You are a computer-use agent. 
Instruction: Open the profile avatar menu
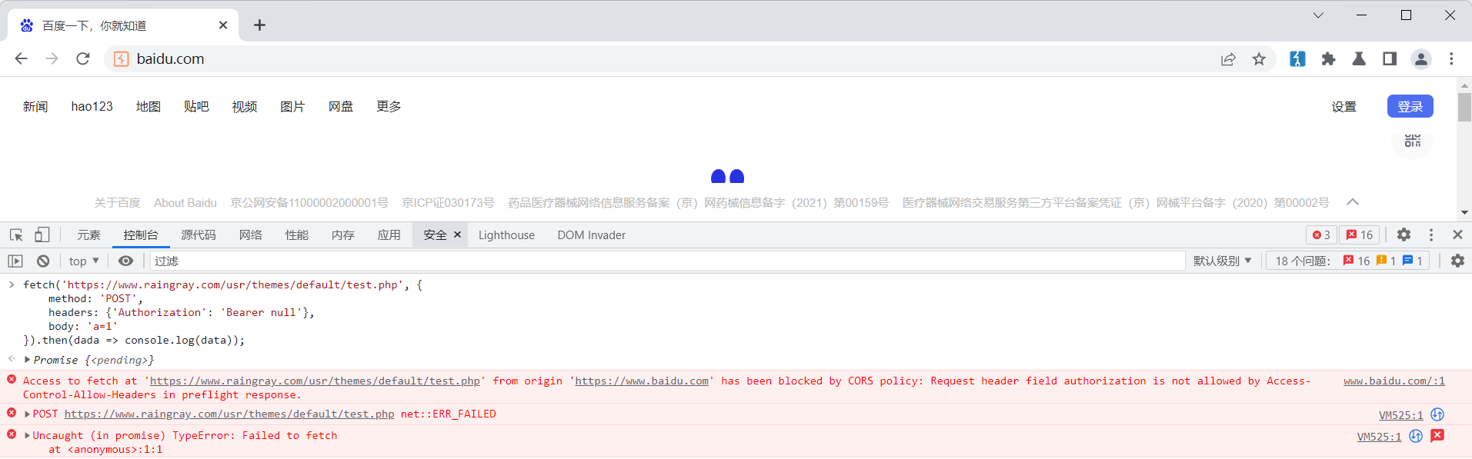(1421, 59)
